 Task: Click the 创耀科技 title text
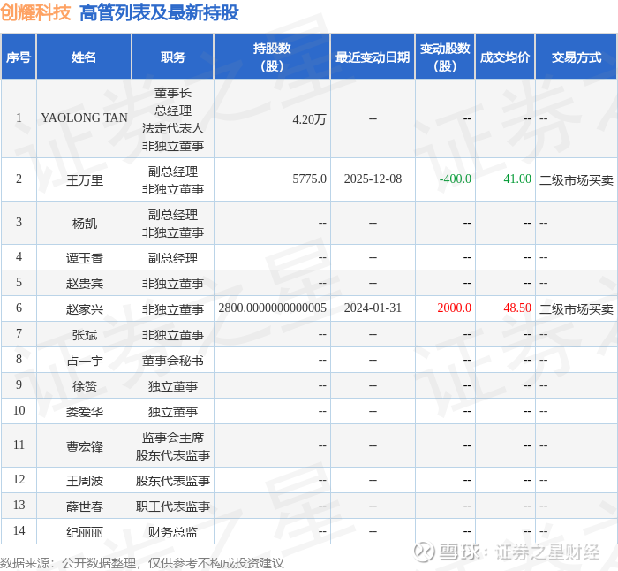(x=35, y=12)
